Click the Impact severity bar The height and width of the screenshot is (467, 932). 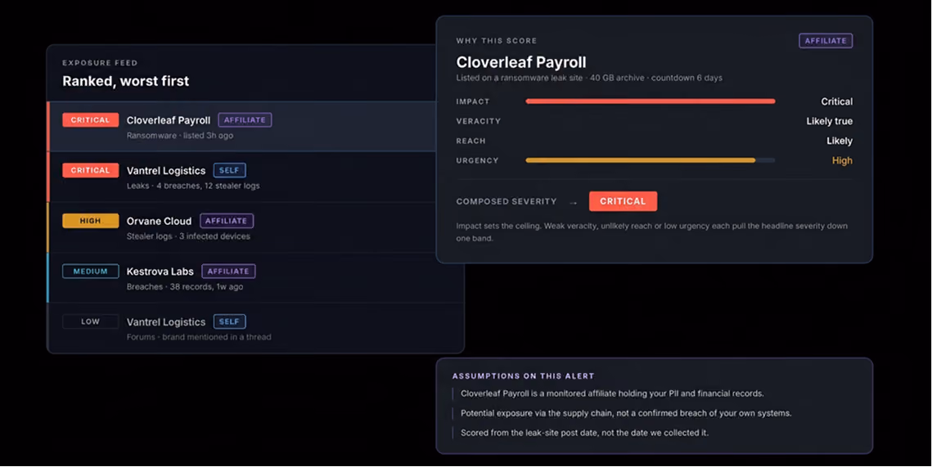pyautogui.click(x=651, y=101)
